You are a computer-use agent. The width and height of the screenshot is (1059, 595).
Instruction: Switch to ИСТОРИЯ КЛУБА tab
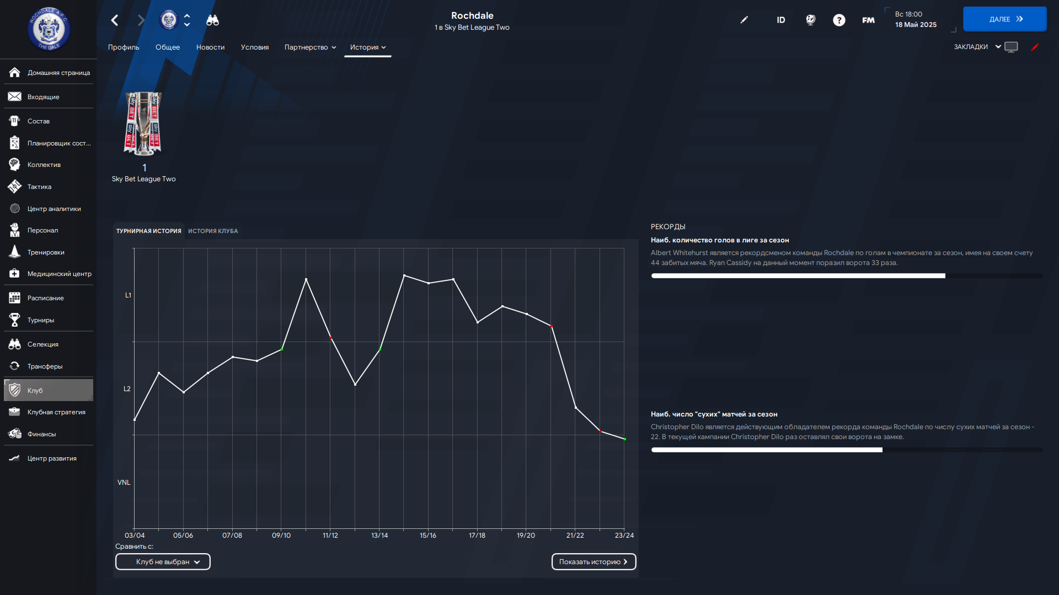pos(213,231)
